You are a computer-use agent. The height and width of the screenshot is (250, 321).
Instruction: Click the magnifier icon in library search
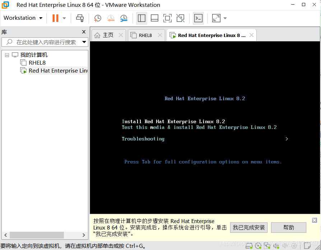pos(9,42)
